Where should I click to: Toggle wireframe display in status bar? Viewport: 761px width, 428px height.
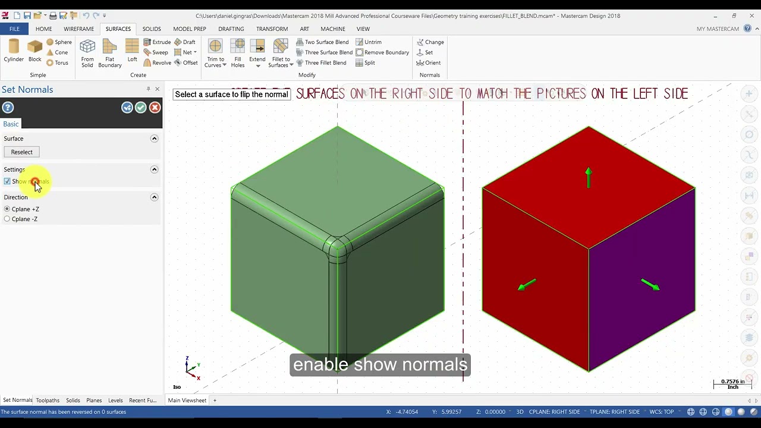click(691, 412)
